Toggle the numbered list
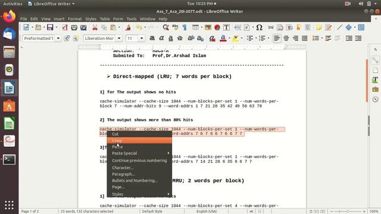The image size is (381, 214). (262, 38)
